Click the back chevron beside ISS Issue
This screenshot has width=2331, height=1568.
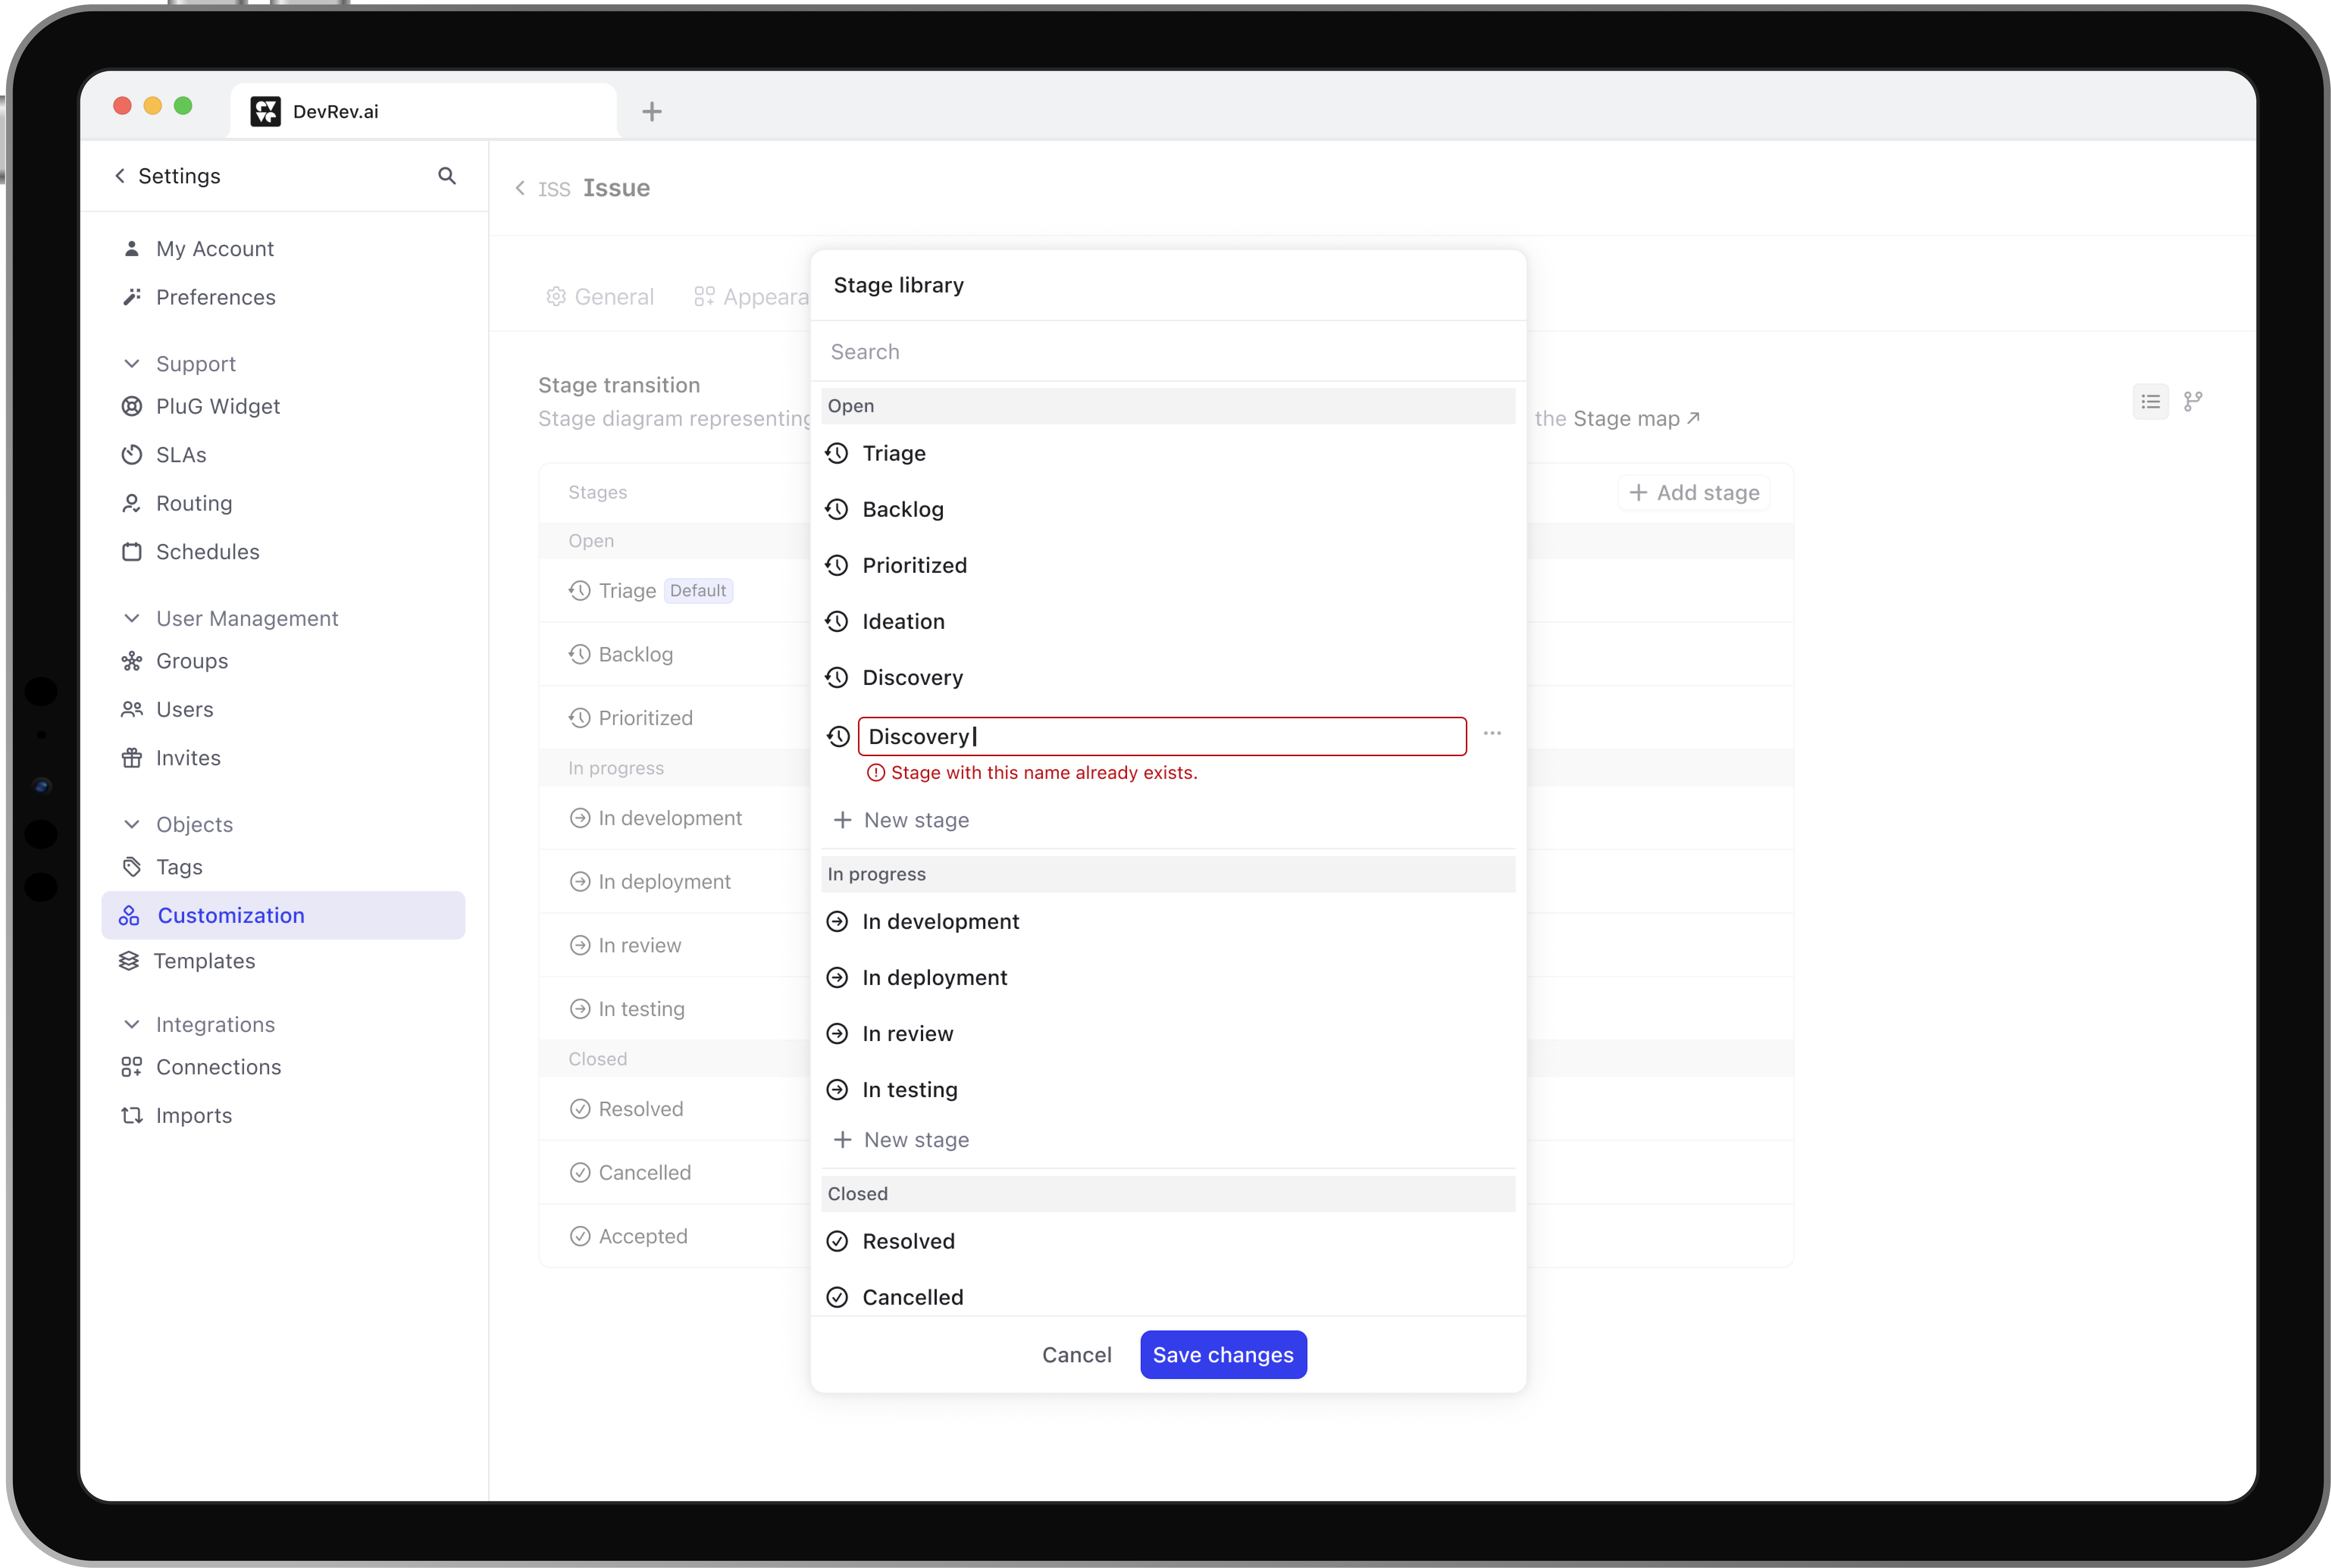520,188
